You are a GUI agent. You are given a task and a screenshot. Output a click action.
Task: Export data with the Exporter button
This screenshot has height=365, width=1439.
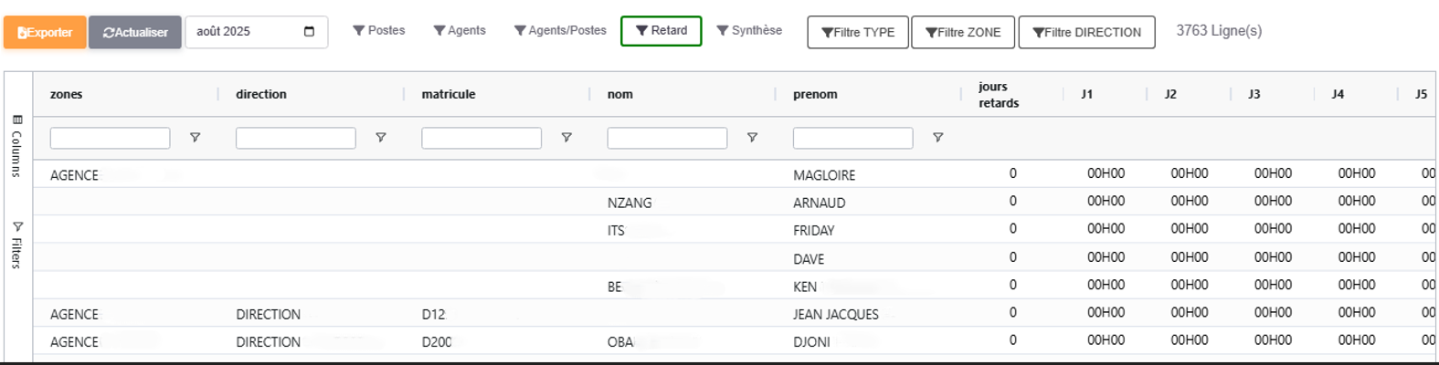(x=45, y=32)
